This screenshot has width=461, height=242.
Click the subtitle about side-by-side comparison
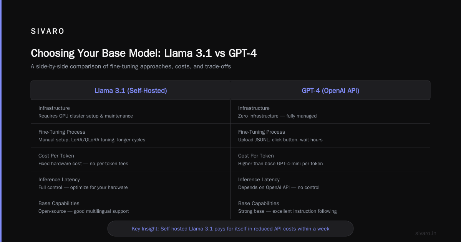click(131, 66)
